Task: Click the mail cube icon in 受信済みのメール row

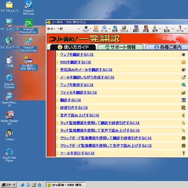Action: pyautogui.click(x=184, y=70)
